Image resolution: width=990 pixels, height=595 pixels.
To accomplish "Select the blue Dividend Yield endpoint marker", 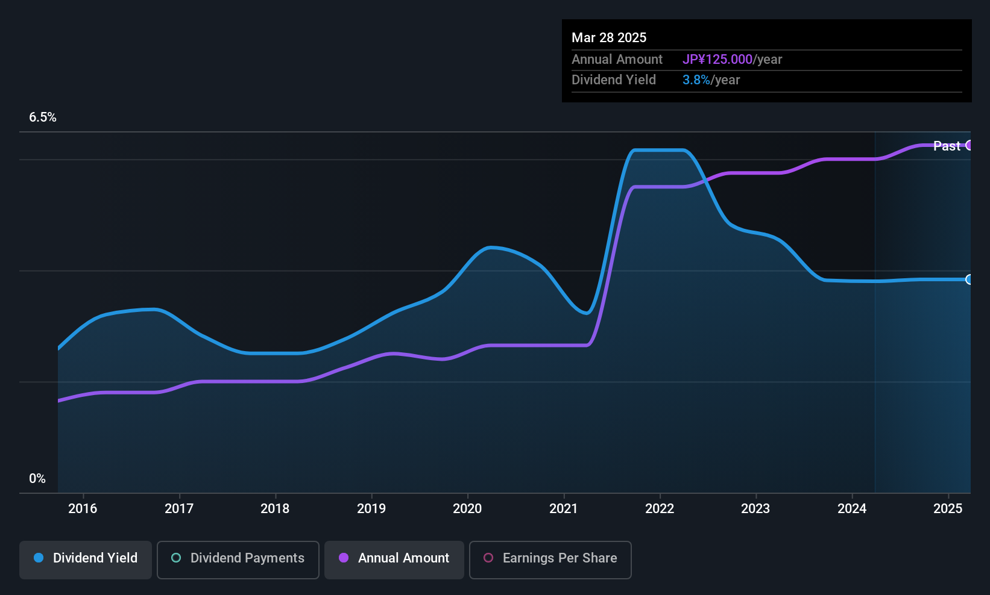I will 969,279.
